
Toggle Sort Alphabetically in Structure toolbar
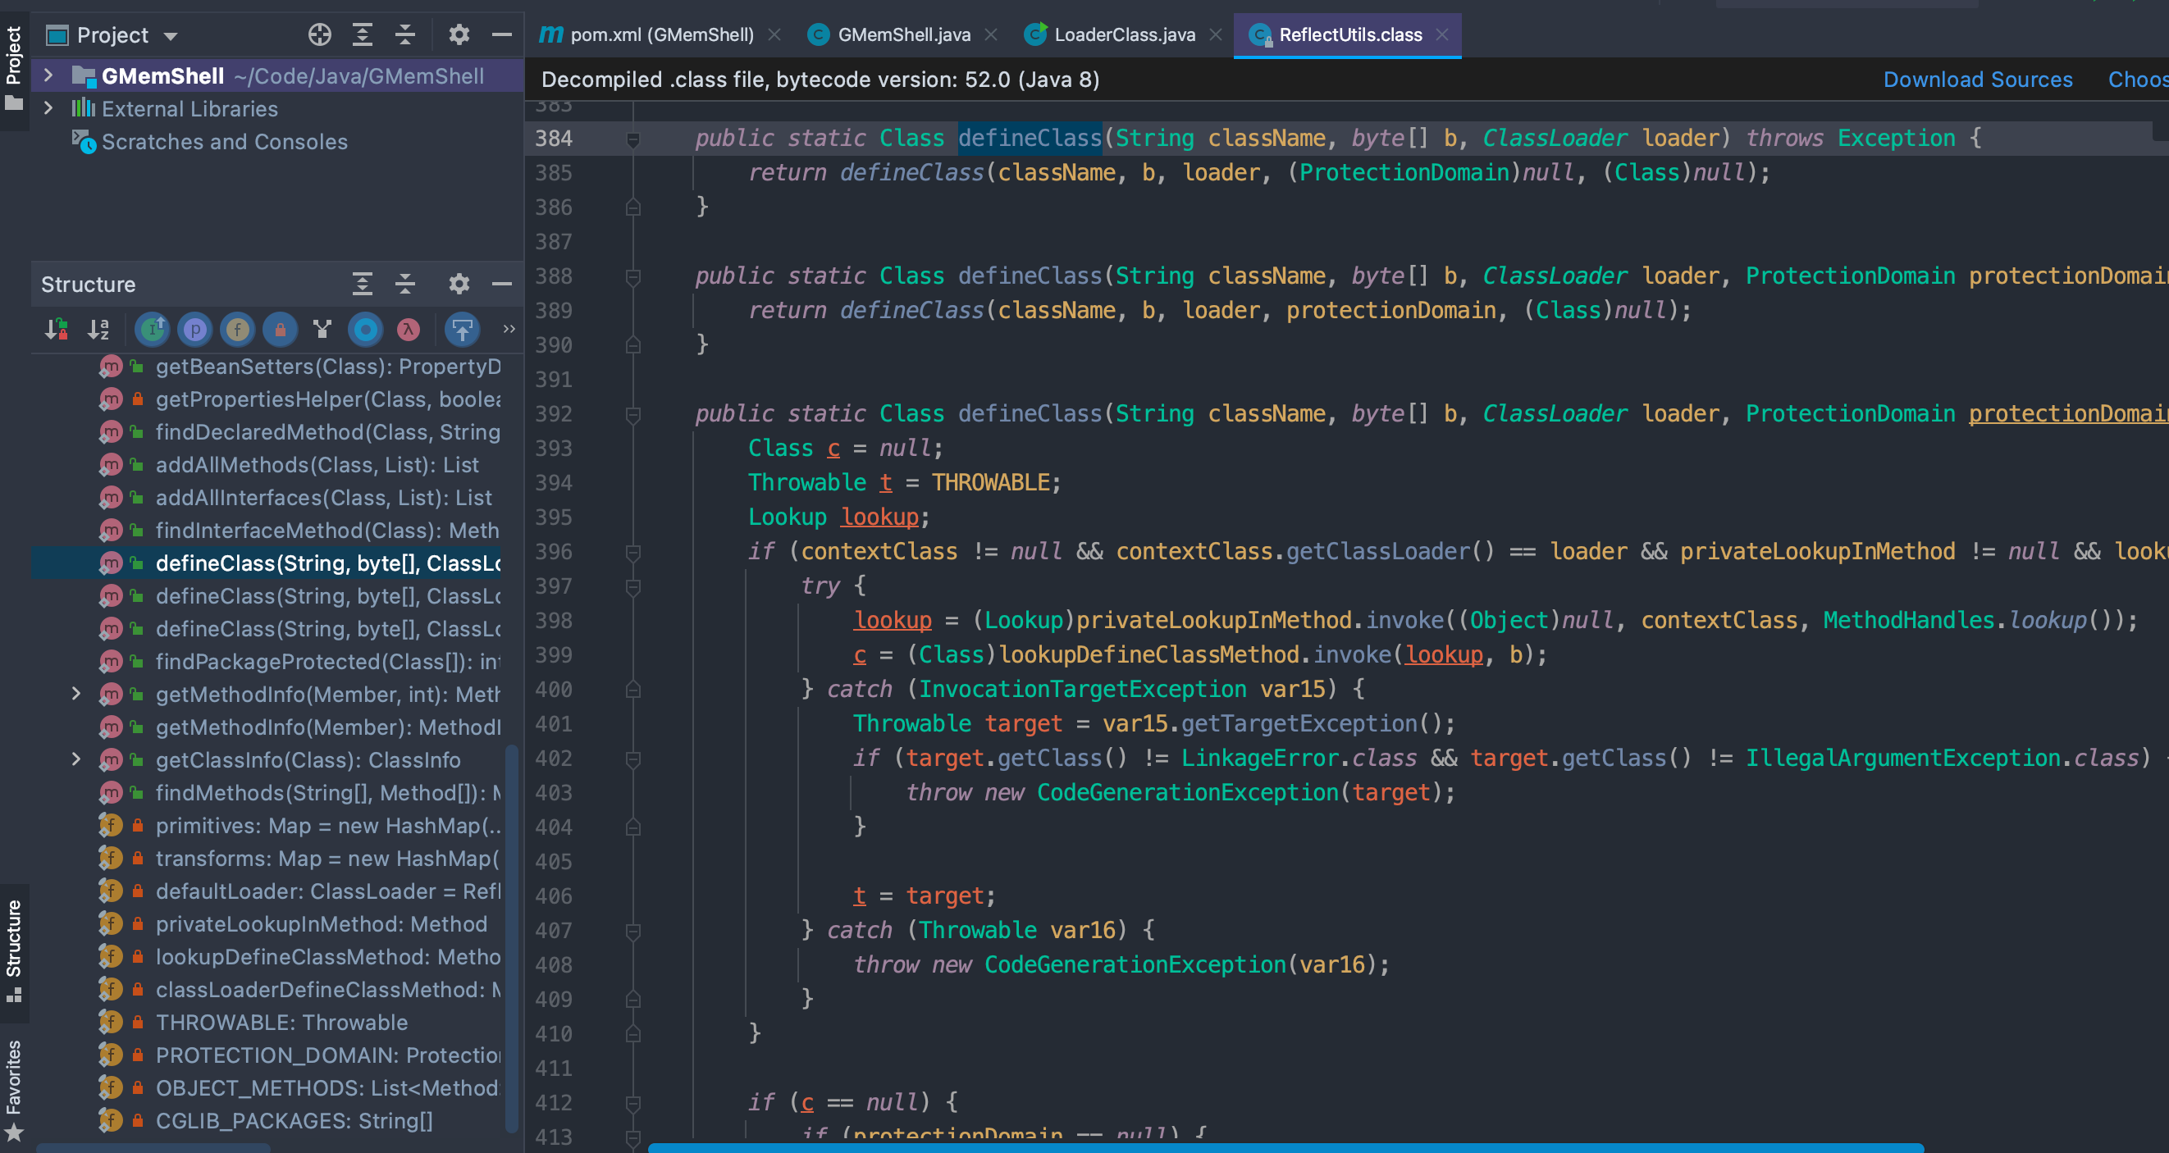pos(99,329)
